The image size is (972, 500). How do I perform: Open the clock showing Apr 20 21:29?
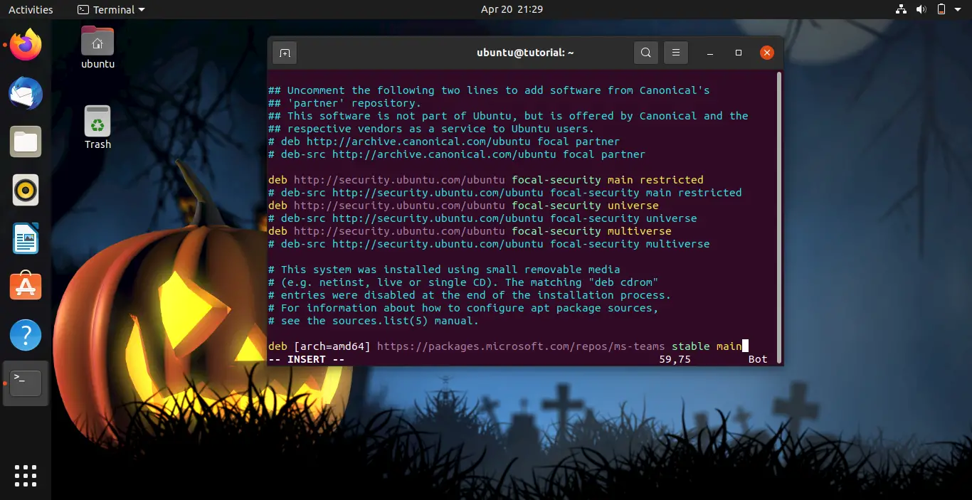(x=512, y=9)
